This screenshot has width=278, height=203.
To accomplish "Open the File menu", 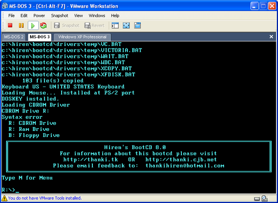I will 12,16.
